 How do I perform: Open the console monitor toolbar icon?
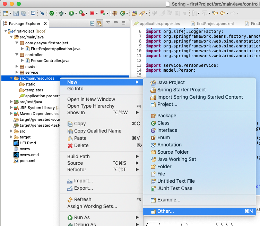[33, 13]
